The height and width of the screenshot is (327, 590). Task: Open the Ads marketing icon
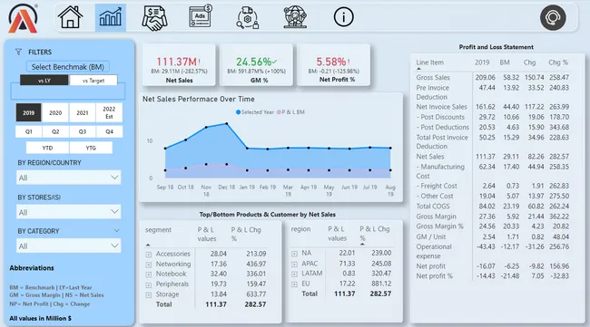coord(201,16)
